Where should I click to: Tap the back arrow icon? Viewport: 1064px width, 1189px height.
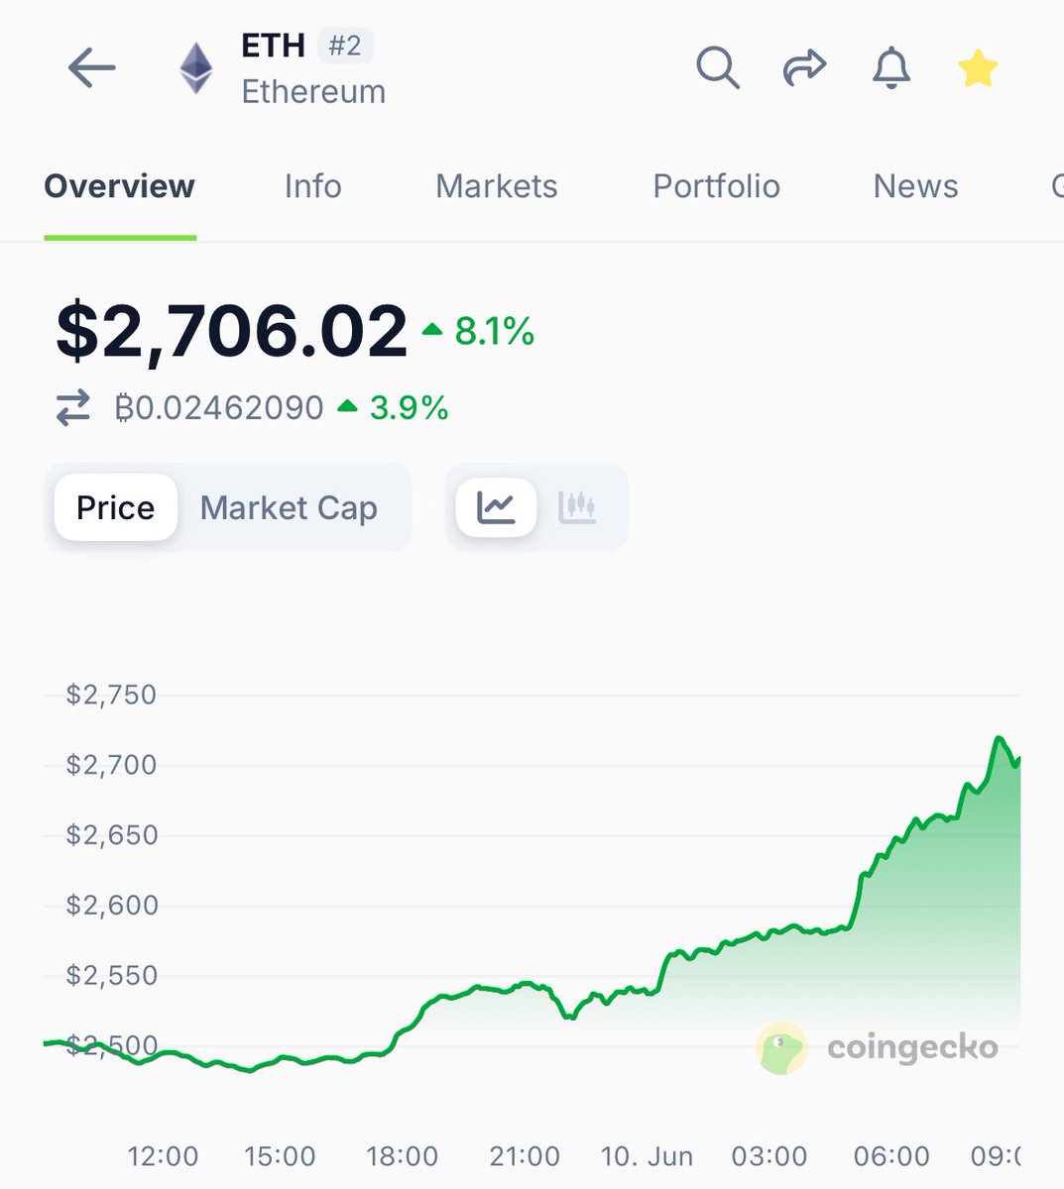pos(92,68)
